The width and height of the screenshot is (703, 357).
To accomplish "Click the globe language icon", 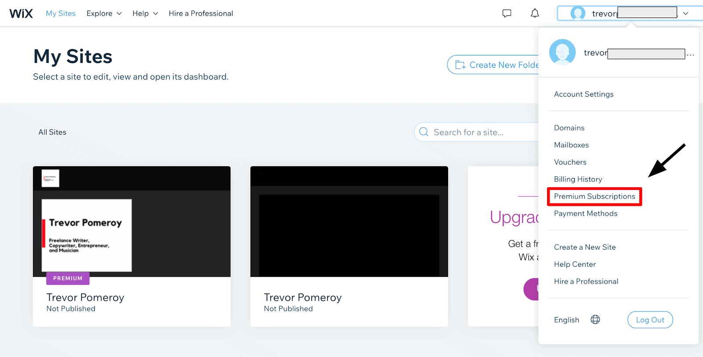I will [x=595, y=320].
